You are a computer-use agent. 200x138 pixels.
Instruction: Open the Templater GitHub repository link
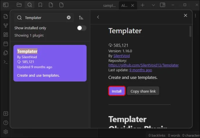tap(143, 65)
